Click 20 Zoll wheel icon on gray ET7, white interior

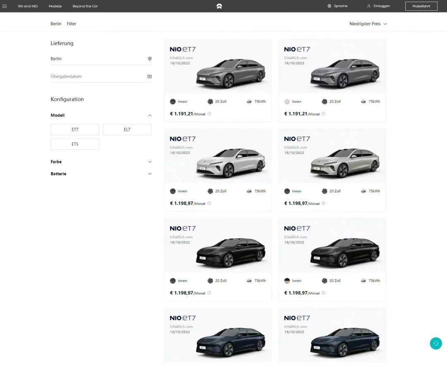pos(324,102)
